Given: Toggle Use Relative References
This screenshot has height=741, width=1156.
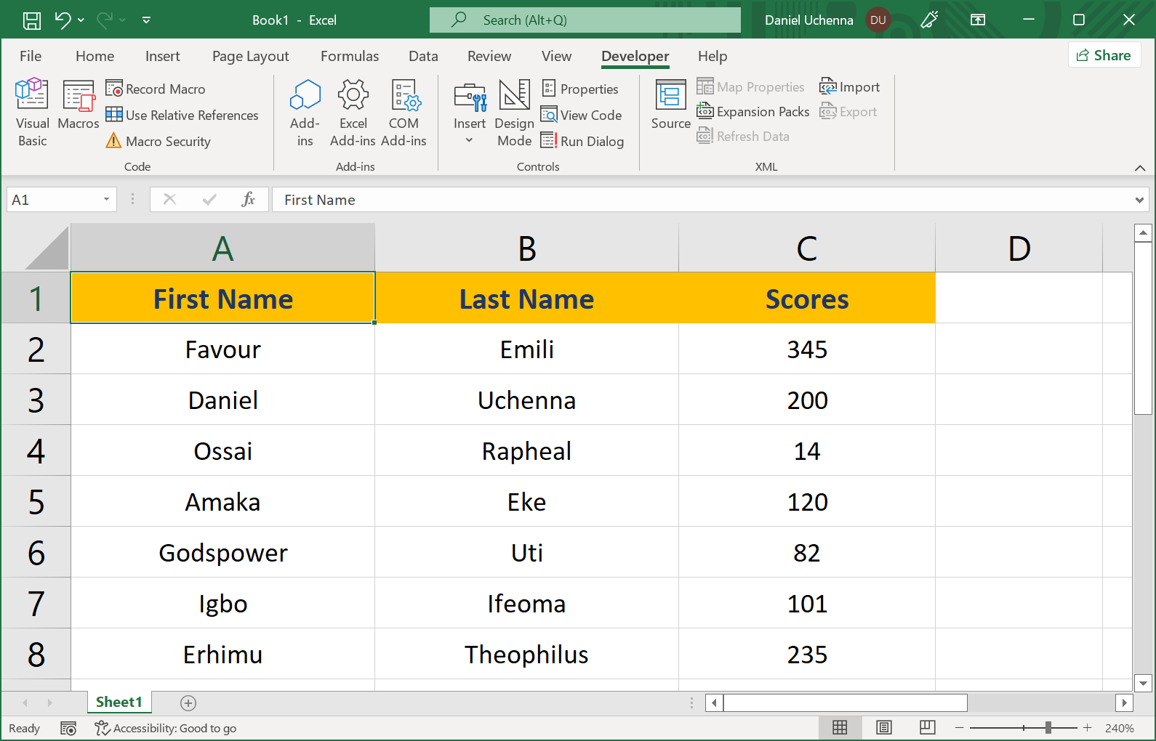Looking at the screenshot, I should coord(182,115).
